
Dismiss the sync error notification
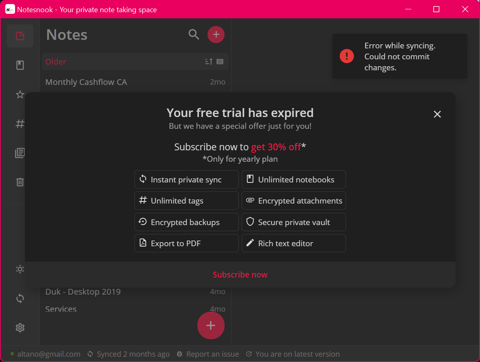pos(400,56)
